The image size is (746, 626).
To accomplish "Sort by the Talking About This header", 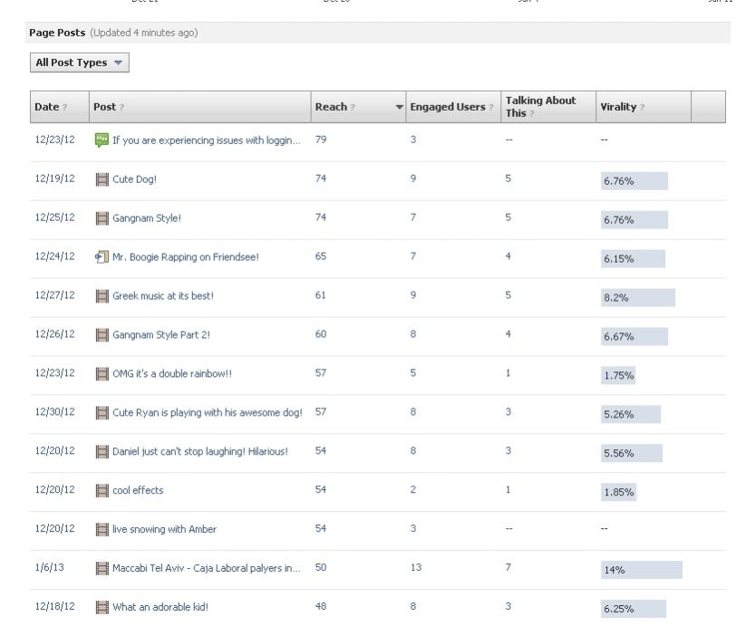I will pyautogui.click(x=548, y=107).
